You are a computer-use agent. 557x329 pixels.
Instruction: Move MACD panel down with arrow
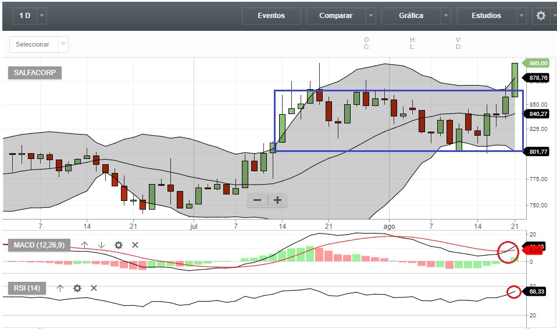coord(101,245)
